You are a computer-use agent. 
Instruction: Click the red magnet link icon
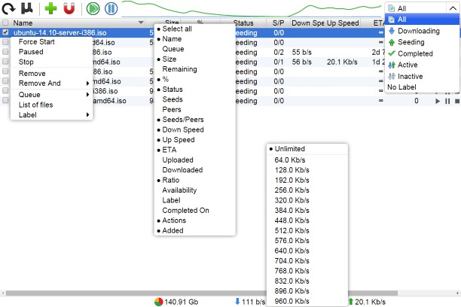[x=69, y=9]
